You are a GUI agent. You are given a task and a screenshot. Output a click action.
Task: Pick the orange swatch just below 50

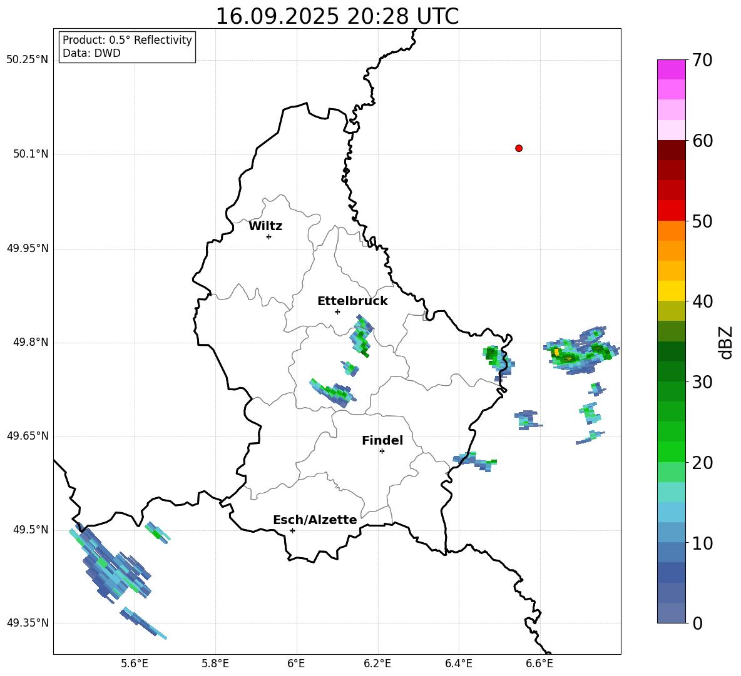(672, 231)
